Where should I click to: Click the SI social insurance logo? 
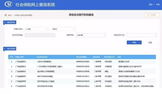click(x=9, y=4)
